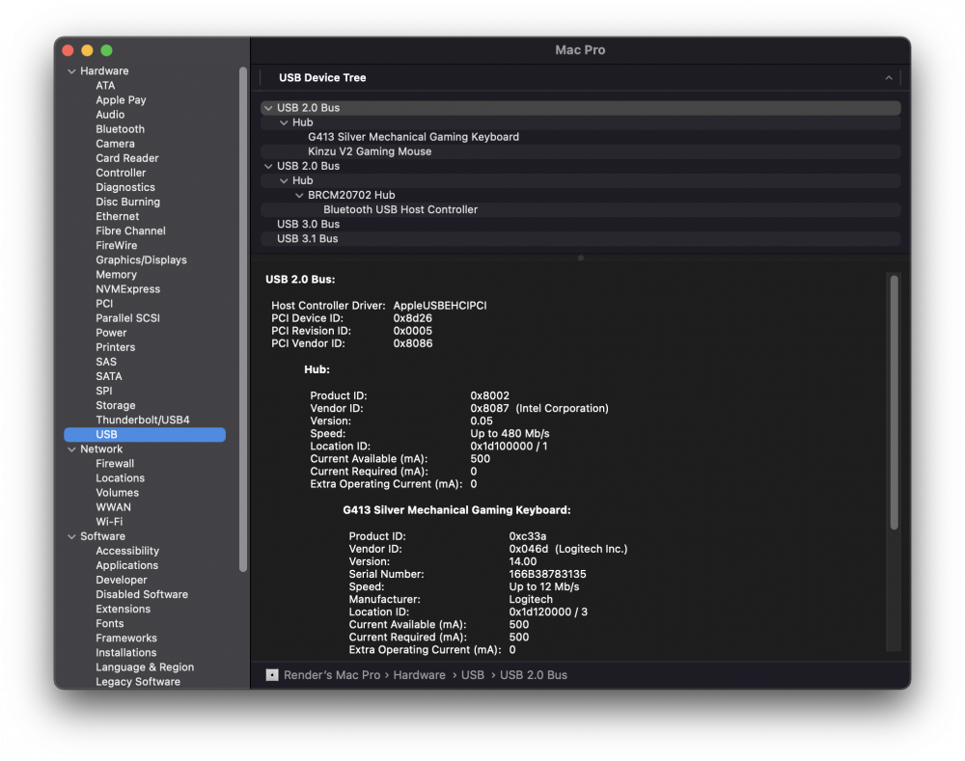Click the details pane vertical scrollbar
Screen dimensions: 965x761
[x=894, y=402]
